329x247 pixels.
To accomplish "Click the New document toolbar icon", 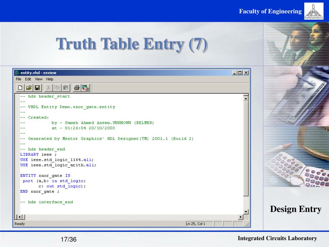I will pyautogui.click(x=20, y=87).
